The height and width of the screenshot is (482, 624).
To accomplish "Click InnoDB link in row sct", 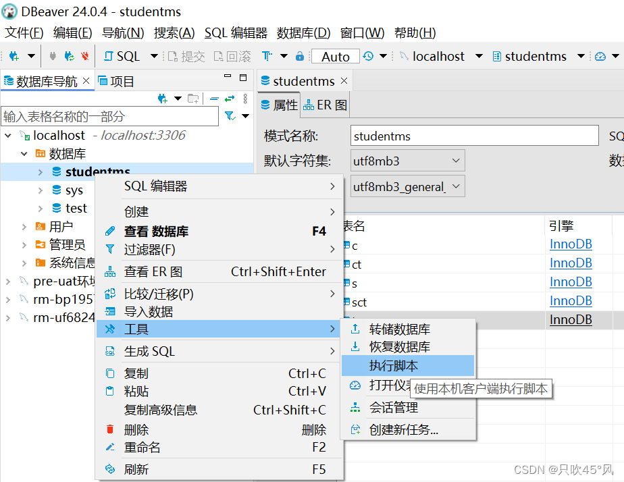I will (x=570, y=300).
